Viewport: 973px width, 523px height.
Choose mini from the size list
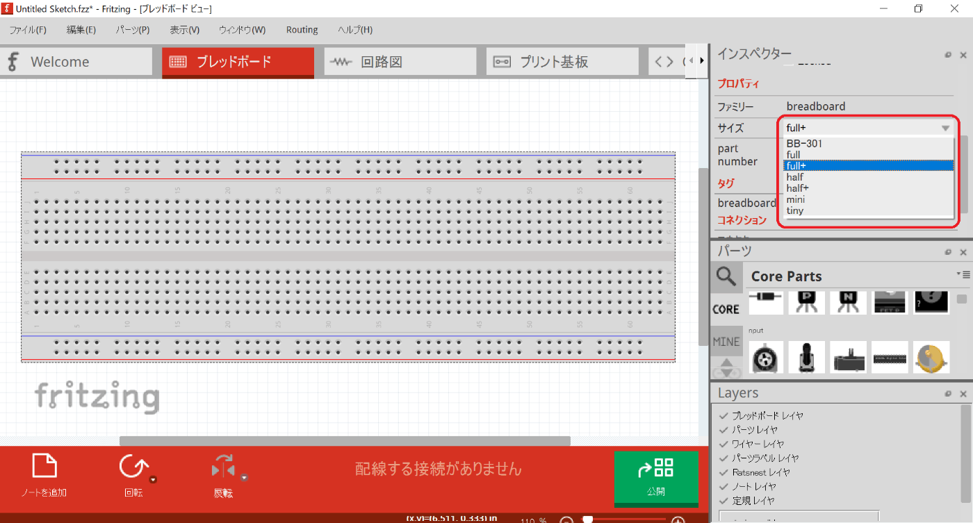pyautogui.click(x=868, y=199)
